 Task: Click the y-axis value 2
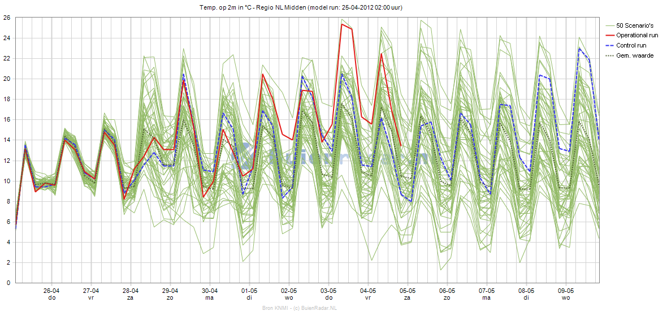coord(8,263)
